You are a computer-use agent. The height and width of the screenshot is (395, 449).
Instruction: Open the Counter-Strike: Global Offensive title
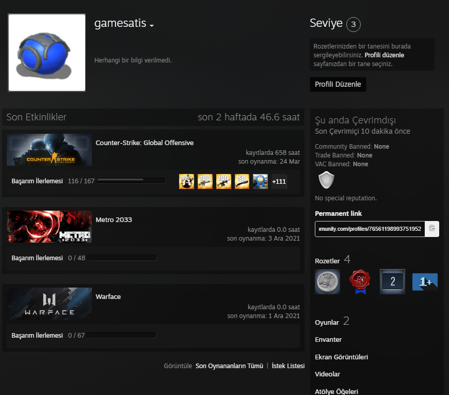pyautogui.click(x=145, y=143)
